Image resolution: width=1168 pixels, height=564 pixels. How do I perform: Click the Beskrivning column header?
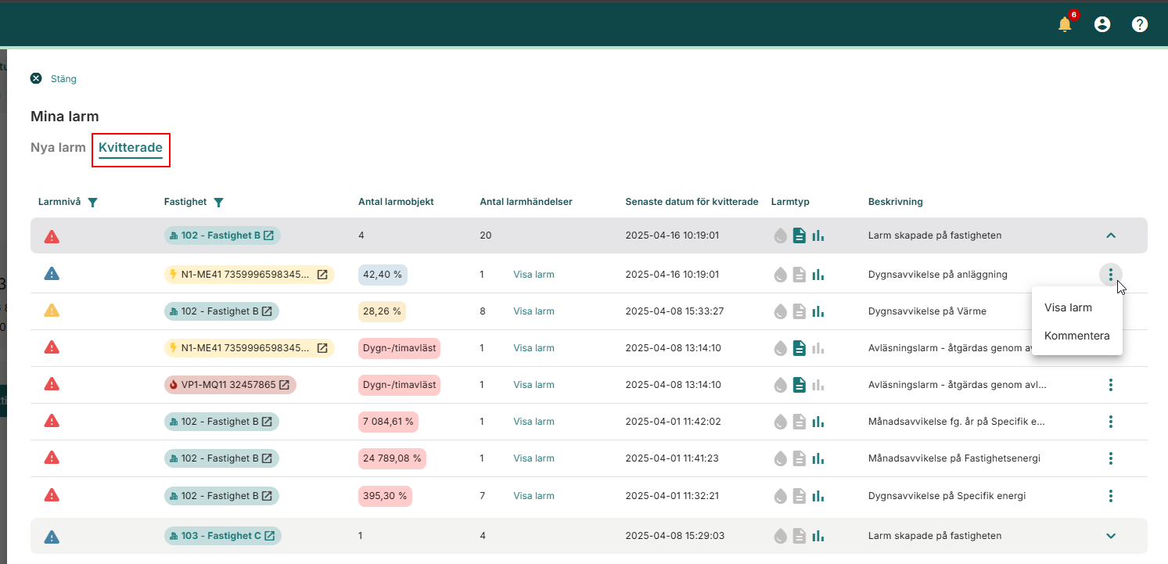pyautogui.click(x=895, y=202)
